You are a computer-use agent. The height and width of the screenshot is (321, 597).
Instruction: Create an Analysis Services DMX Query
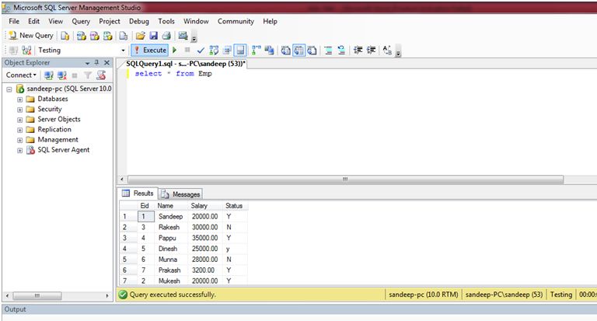94,36
